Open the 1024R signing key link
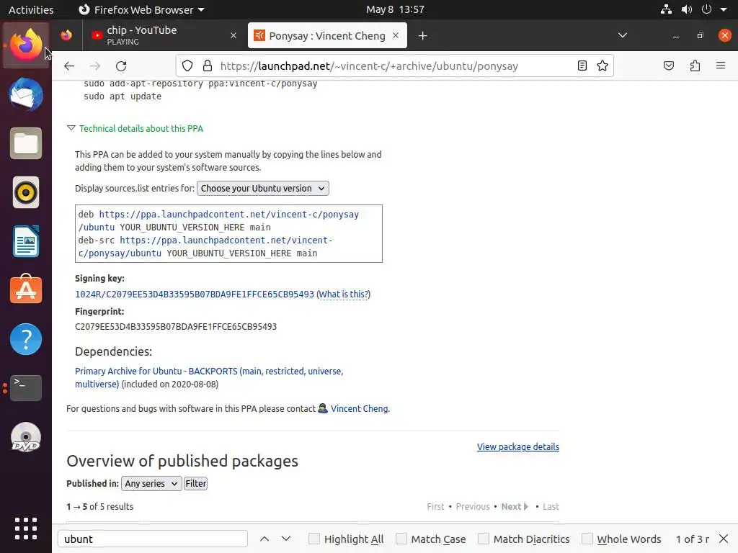Image resolution: width=738 pixels, height=553 pixels. (x=195, y=295)
